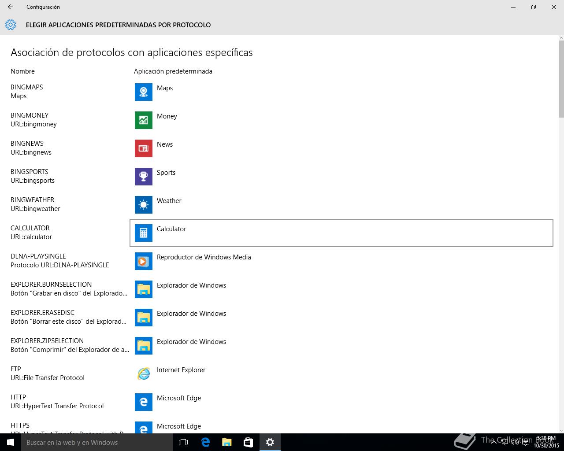Image resolution: width=564 pixels, height=451 pixels.
Task: Click the Maps app icon
Action: [x=144, y=92]
